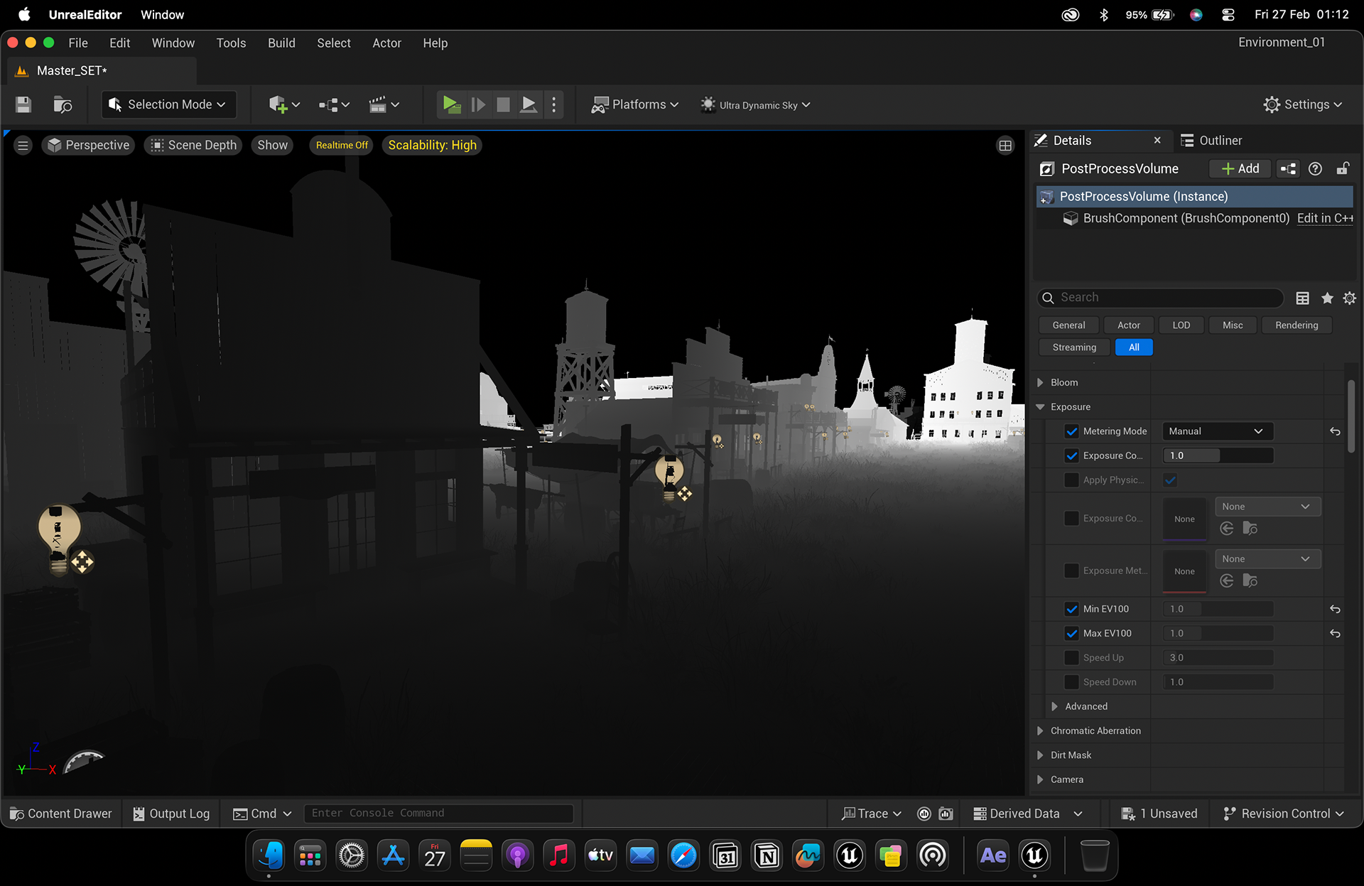Open the viewport hamburger options menu
Screen dimensions: 1364x886
pyautogui.click(x=23, y=146)
